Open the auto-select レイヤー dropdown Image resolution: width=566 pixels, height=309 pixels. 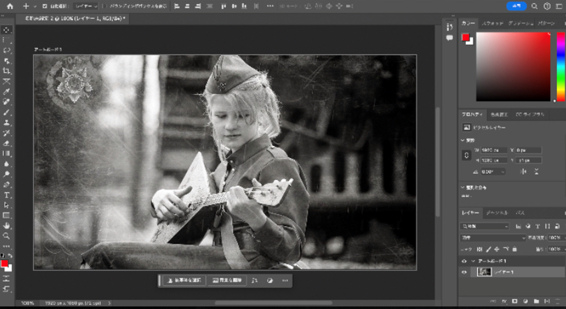click(x=87, y=6)
